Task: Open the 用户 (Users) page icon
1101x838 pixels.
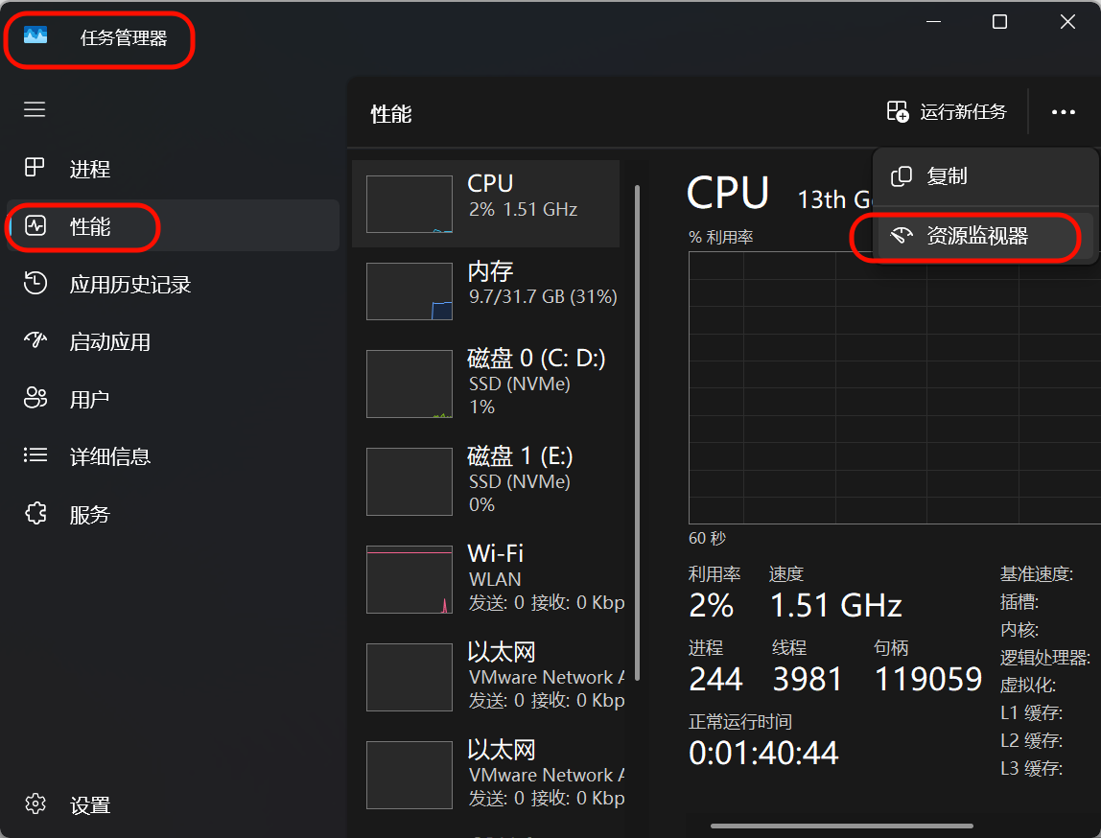Action: (35, 399)
